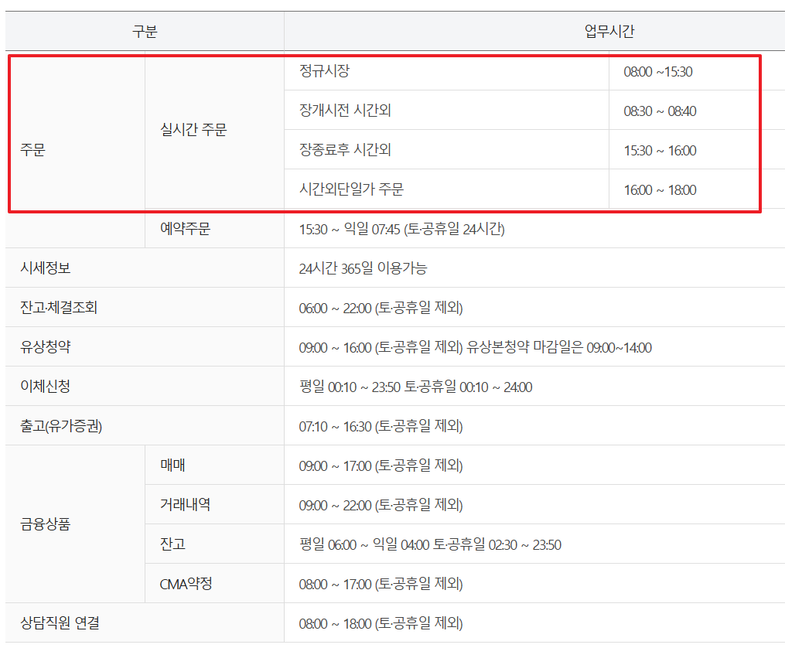The height and width of the screenshot is (648, 785).
Task: Click the 시세정보 row label
Action: click(x=41, y=268)
